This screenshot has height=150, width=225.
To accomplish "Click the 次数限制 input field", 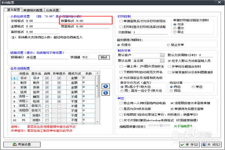I will 150,33.
